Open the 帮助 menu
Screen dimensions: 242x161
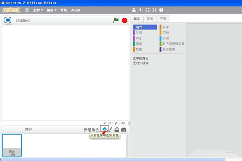(x=64, y=10)
